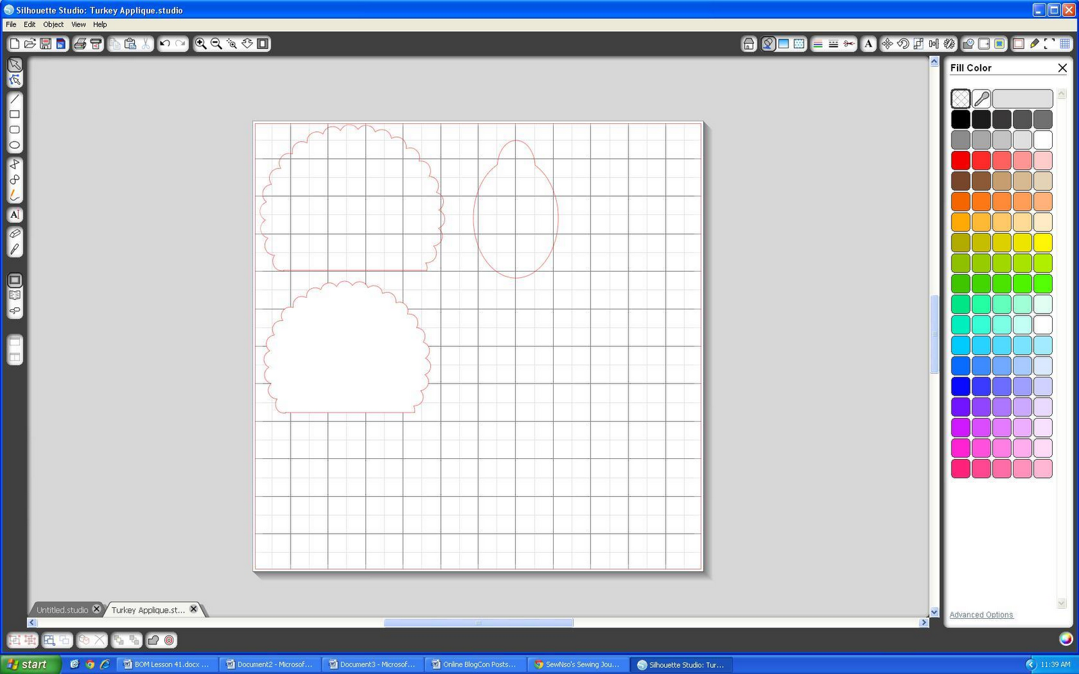Pick the bright red fill swatch

pyautogui.click(x=961, y=160)
